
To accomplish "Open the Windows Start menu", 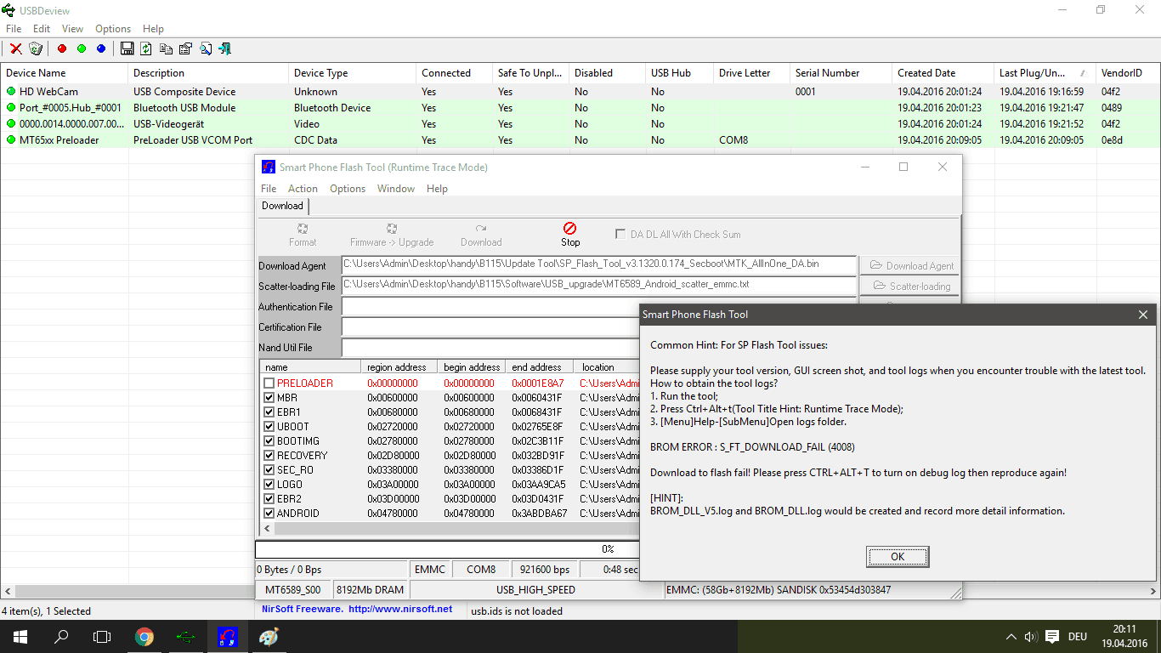I will 20,636.
